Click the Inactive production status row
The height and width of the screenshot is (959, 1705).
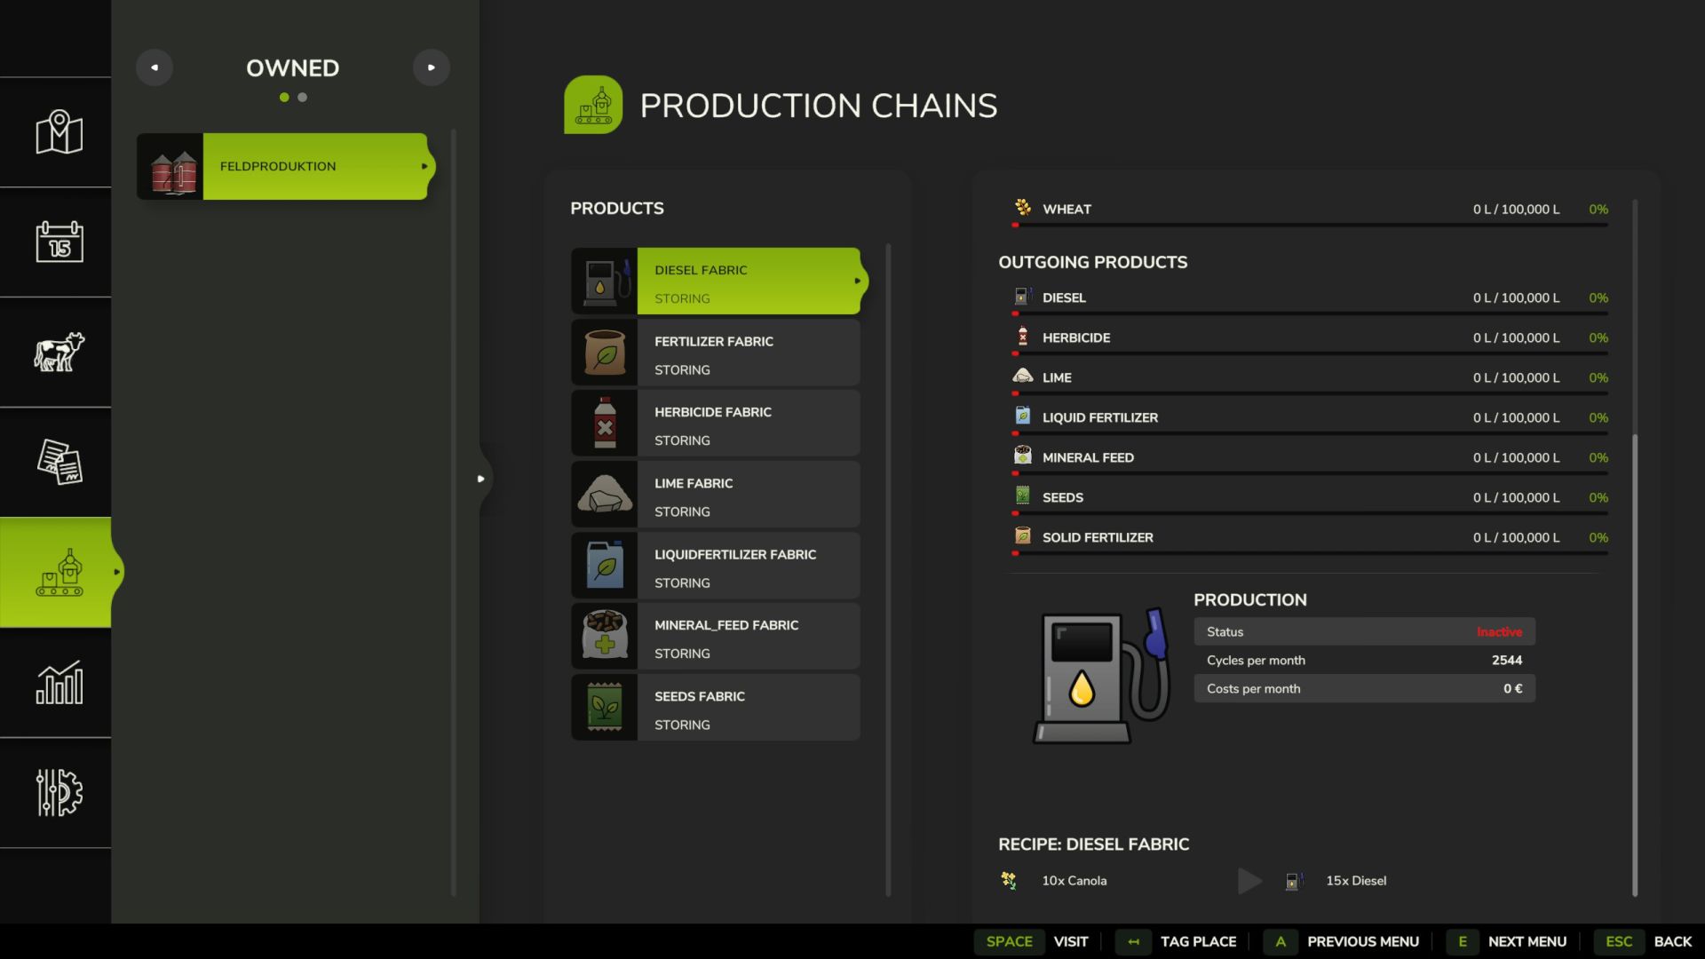1364,631
